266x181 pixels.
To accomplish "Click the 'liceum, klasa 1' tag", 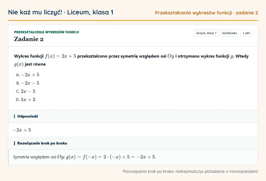I will (x=206, y=33).
